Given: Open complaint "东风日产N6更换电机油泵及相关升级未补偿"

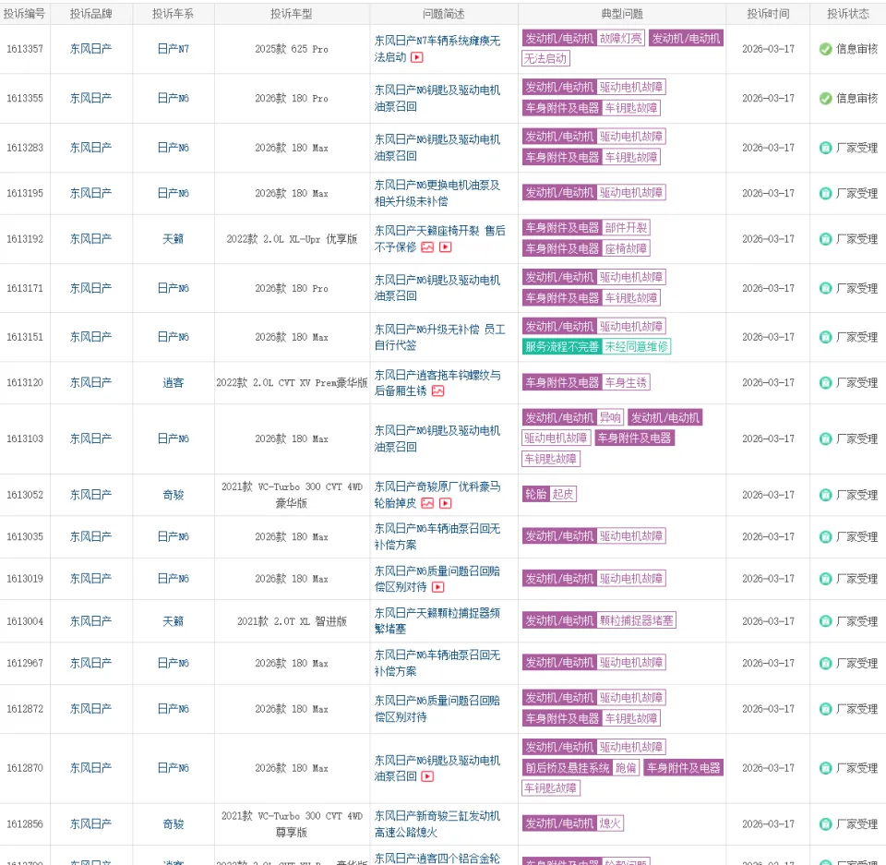Looking at the screenshot, I should point(437,193).
